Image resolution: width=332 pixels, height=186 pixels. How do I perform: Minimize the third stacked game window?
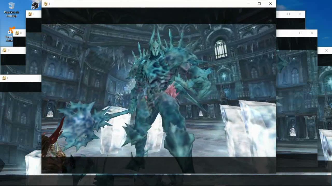coord(289,33)
